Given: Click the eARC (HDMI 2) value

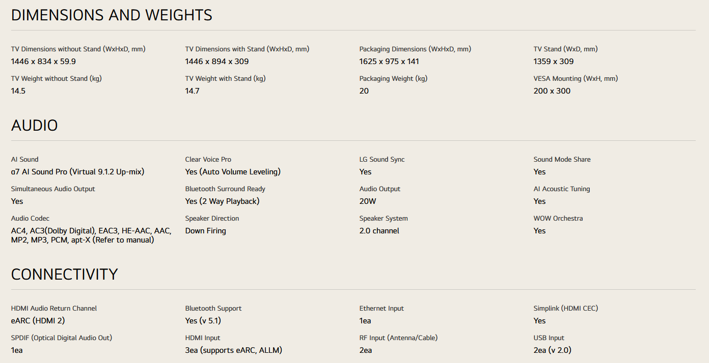Looking at the screenshot, I should pos(38,321).
